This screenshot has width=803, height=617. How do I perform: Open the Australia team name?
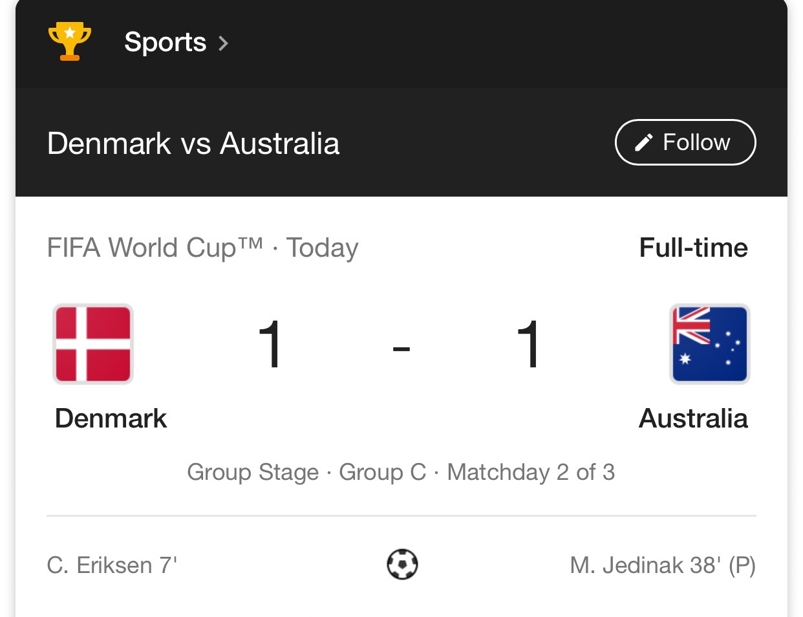coord(693,418)
